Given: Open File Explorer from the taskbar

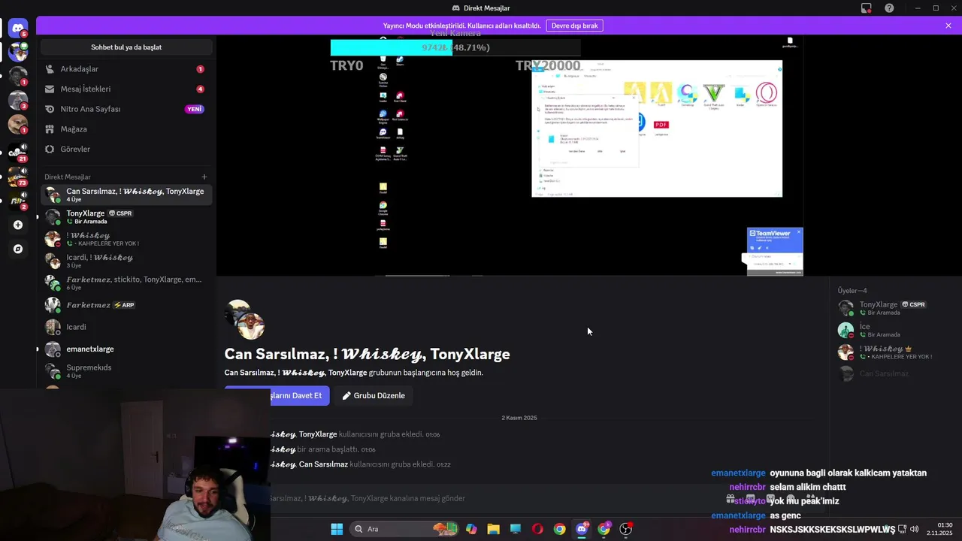Looking at the screenshot, I should 493,529.
